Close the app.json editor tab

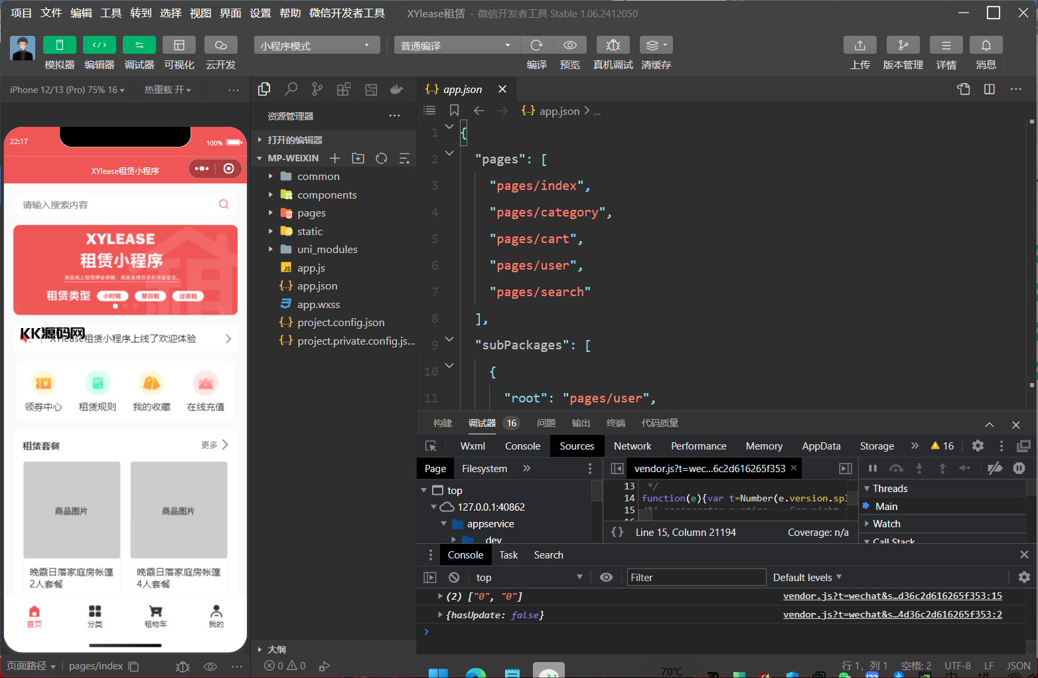pos(502,89)
